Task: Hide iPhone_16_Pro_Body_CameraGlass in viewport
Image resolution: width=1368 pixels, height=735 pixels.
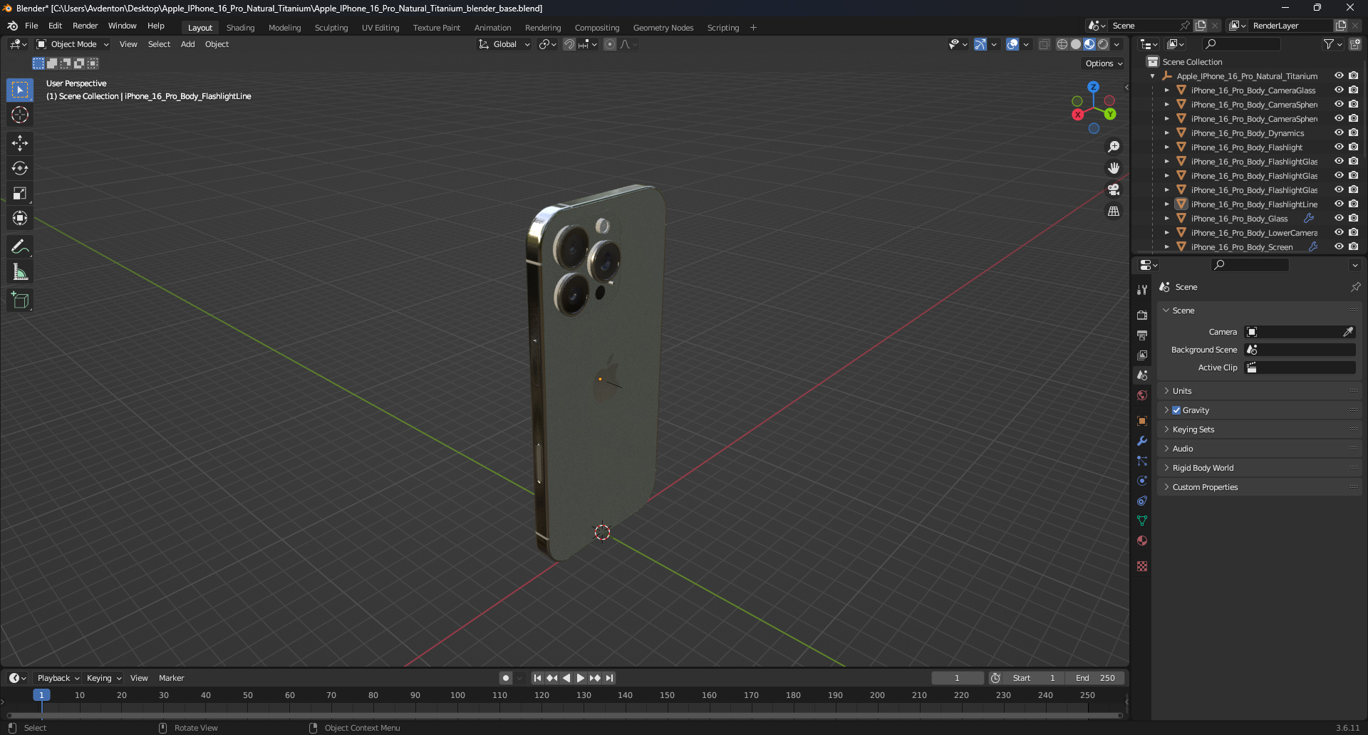Action: pos(1339,90)
